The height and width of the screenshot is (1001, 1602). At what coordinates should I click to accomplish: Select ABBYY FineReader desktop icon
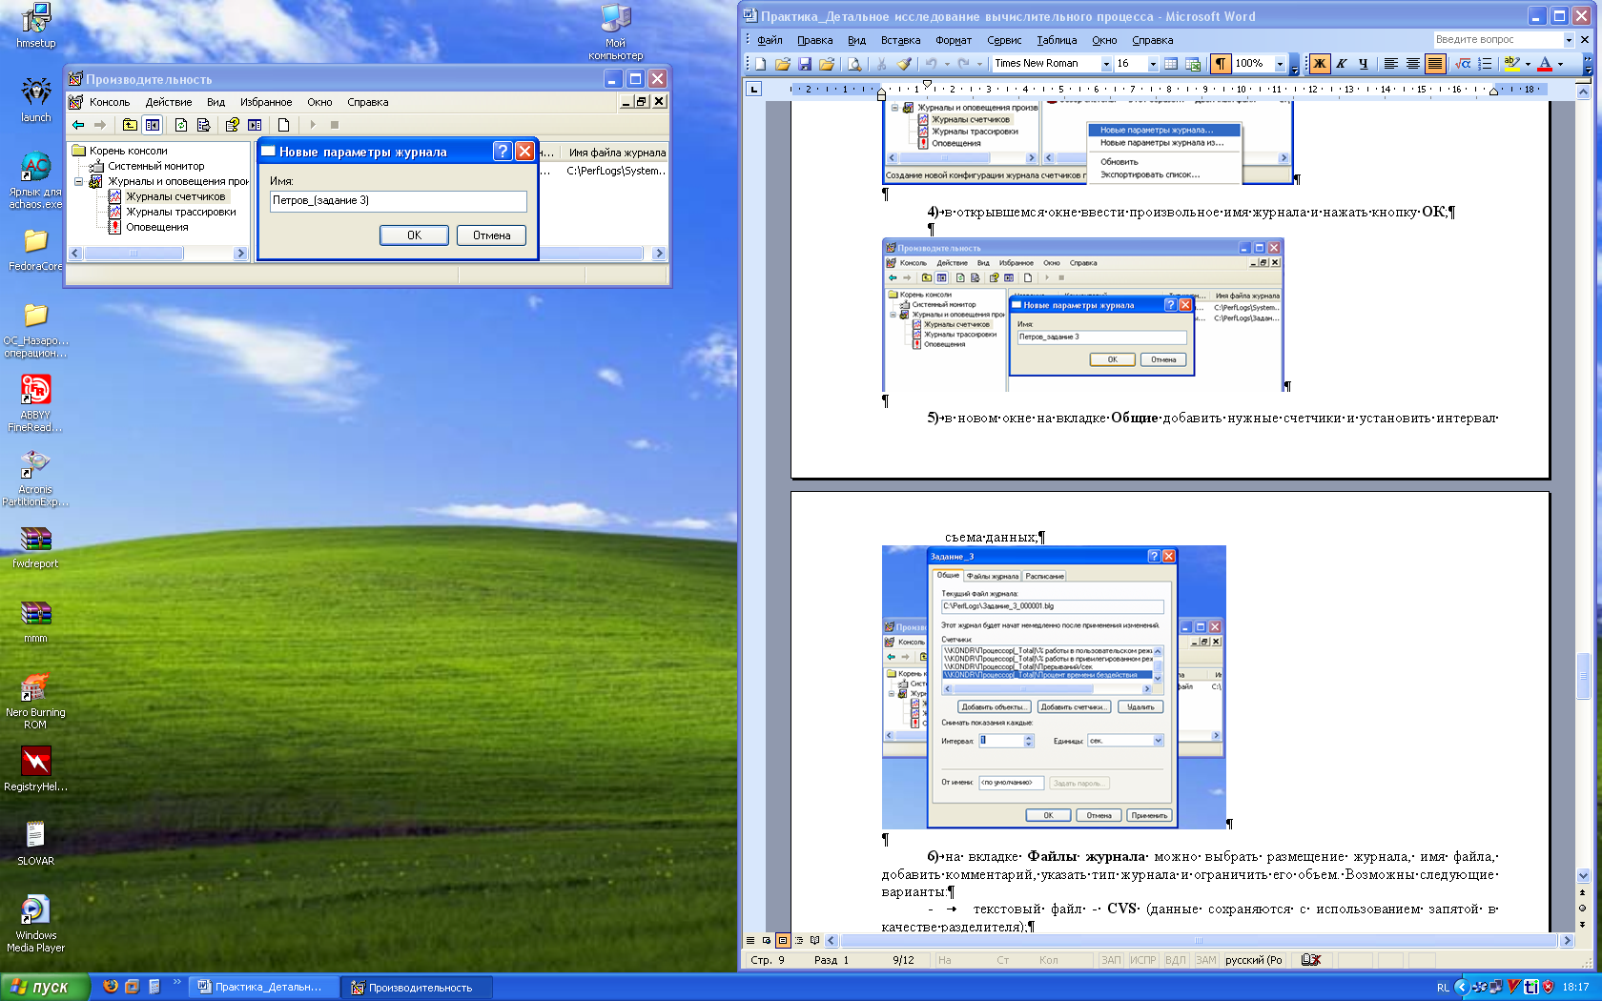pyautogui.click(x=35, y=403)
